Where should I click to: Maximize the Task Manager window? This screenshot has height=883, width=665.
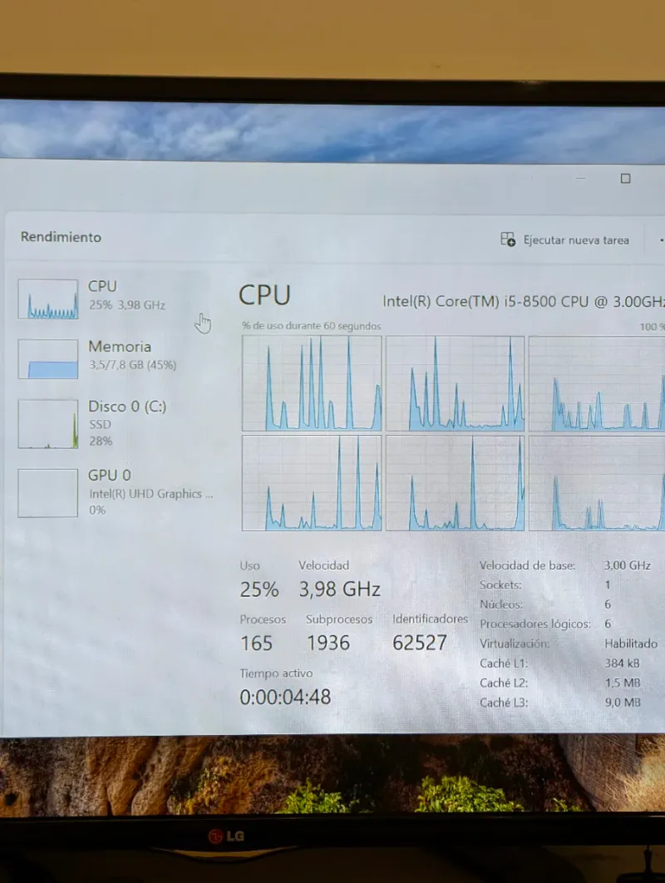pos(625,179)
